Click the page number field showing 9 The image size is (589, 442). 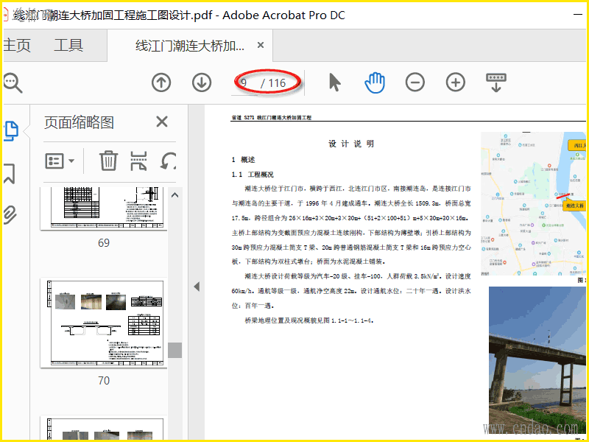(x=244, y=83)
